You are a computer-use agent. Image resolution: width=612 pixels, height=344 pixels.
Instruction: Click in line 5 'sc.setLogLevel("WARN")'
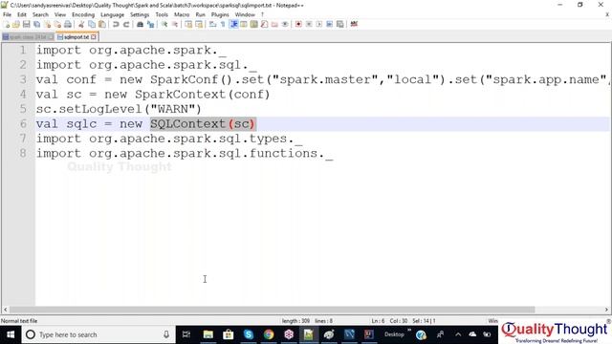(x=119, y=109)
